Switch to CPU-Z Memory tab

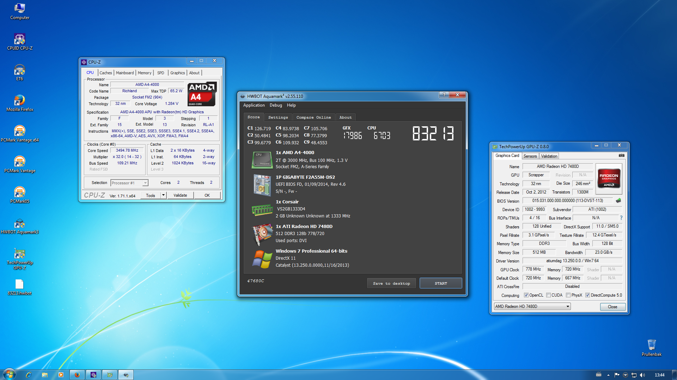tap(145, 73)
